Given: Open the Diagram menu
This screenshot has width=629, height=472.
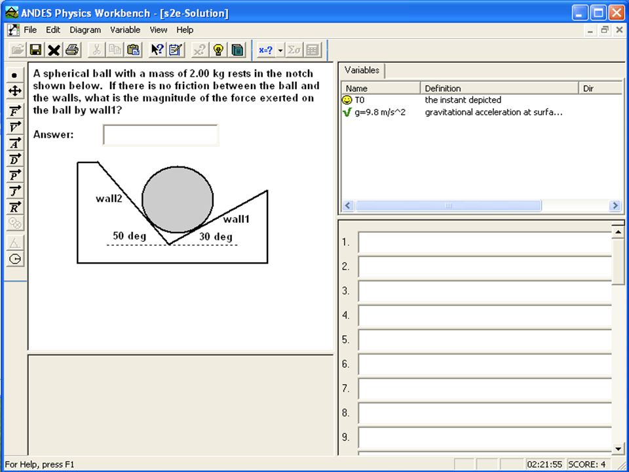Looking at the screenshot, I should coord(85,30).
